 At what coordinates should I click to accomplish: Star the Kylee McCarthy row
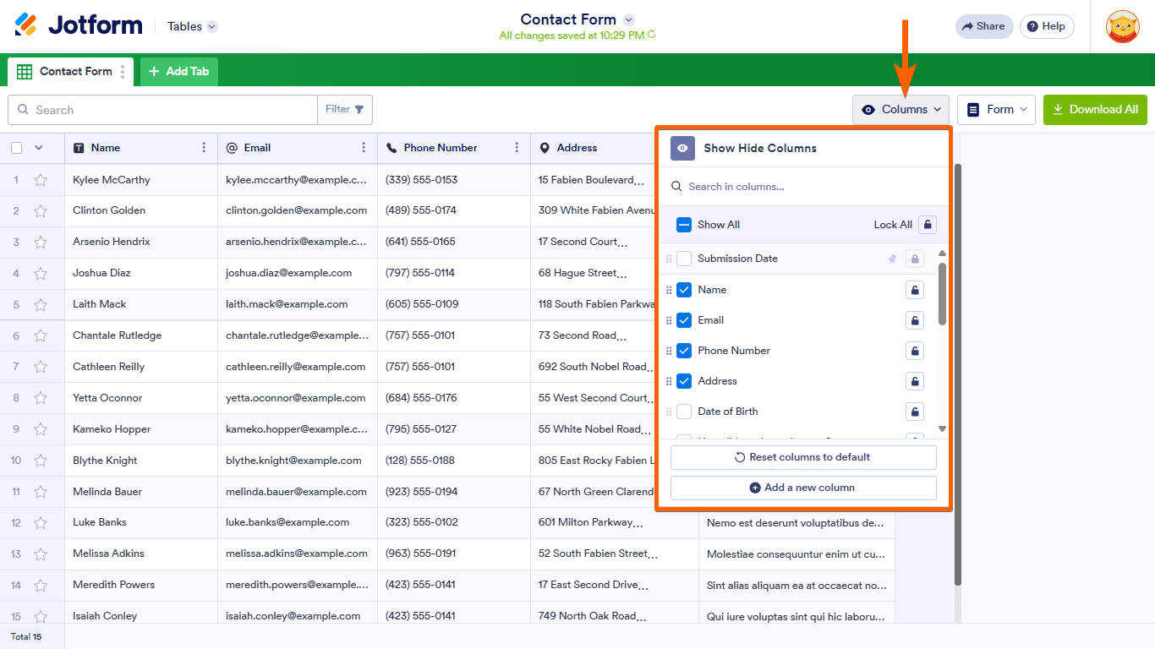pyautogui.click(x=41, y=180)
